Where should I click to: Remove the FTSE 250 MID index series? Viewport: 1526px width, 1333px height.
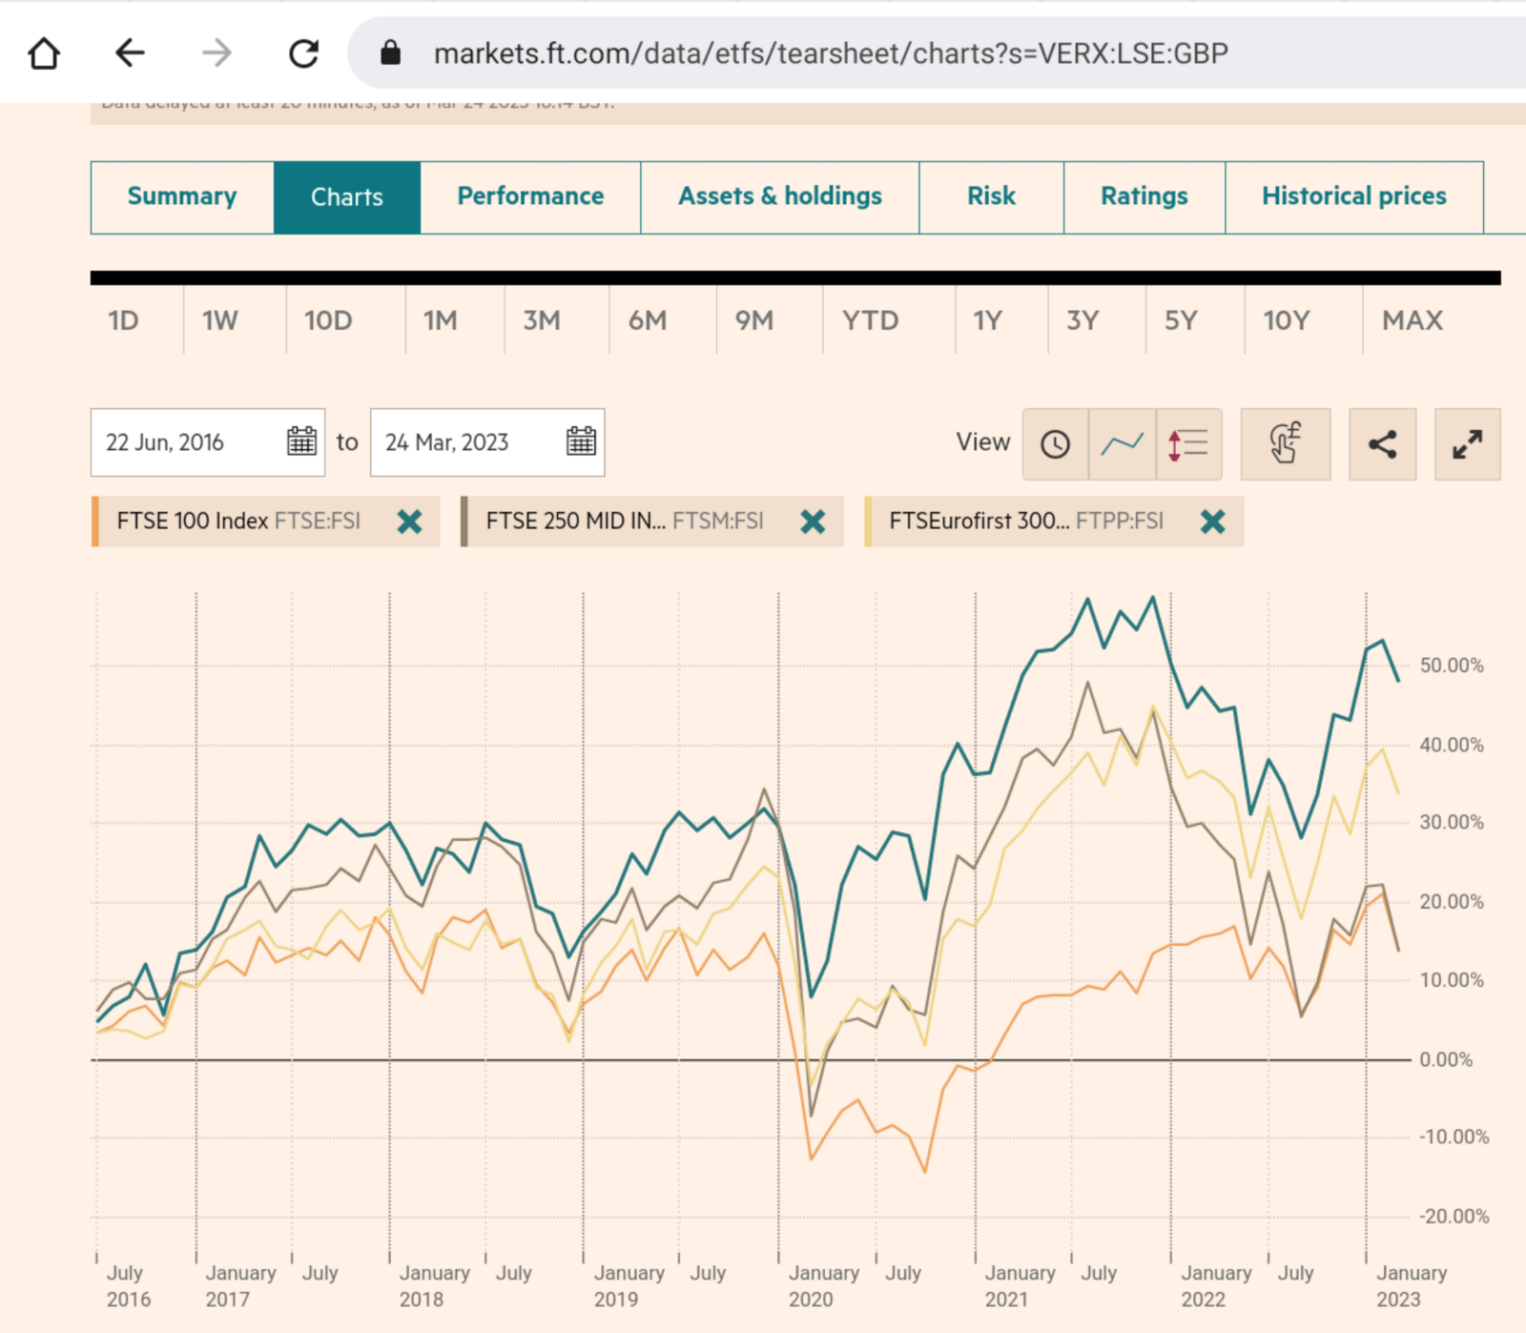pos(815,522)
